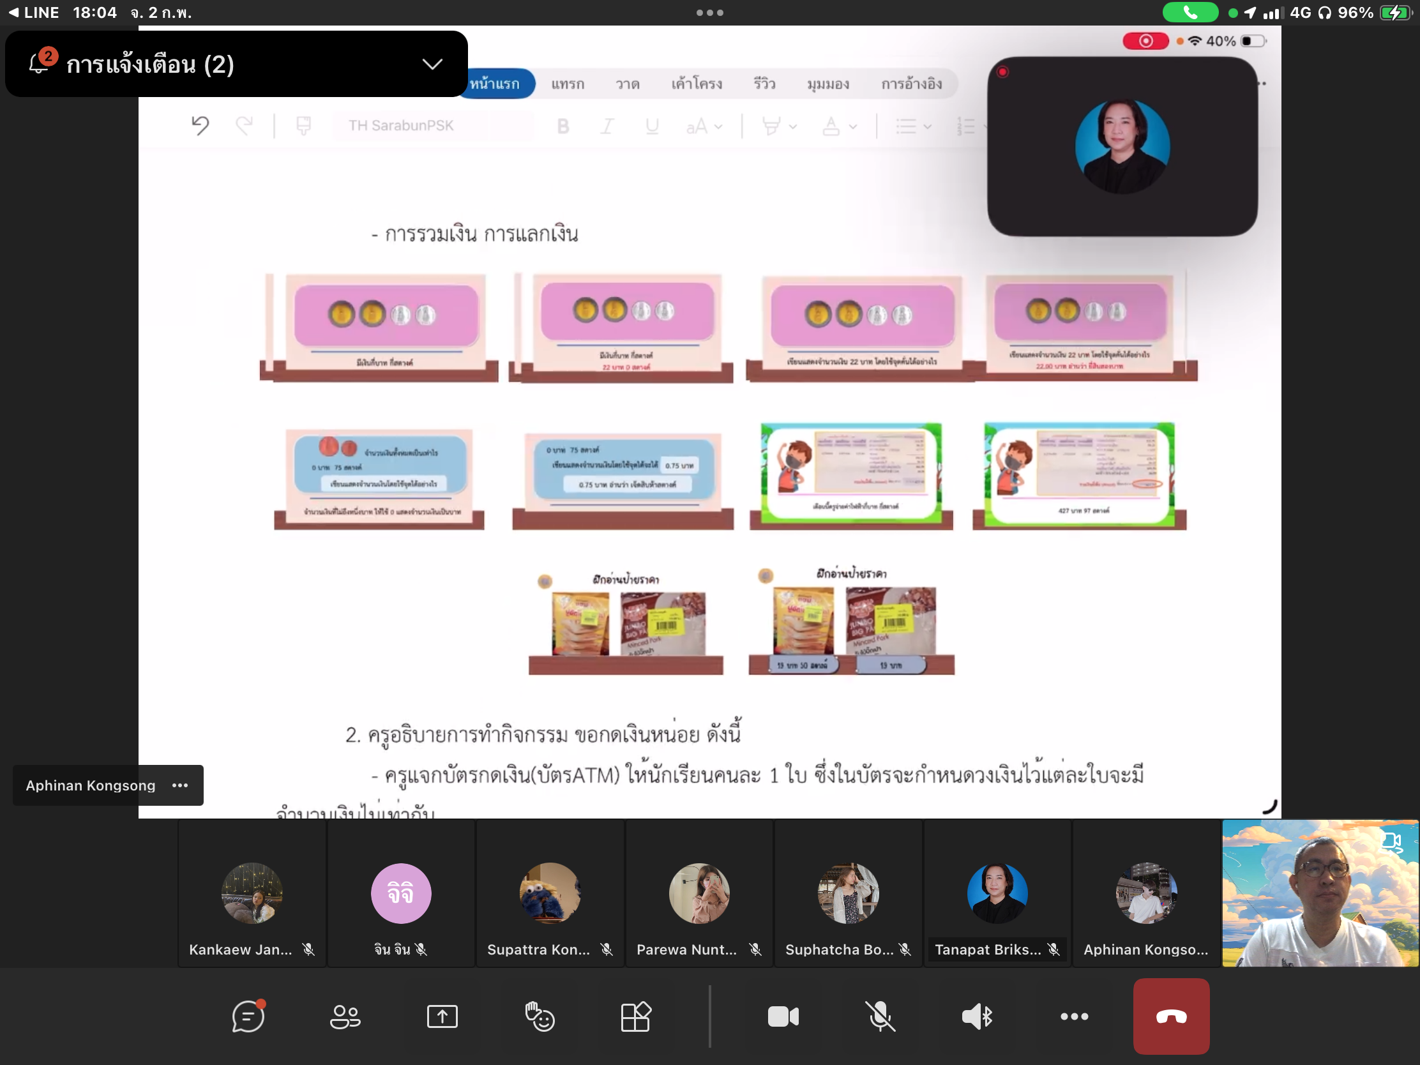1420x1065 pixels.
Task: Switch to the แทรก tab
Action: (x=568, y=84)
